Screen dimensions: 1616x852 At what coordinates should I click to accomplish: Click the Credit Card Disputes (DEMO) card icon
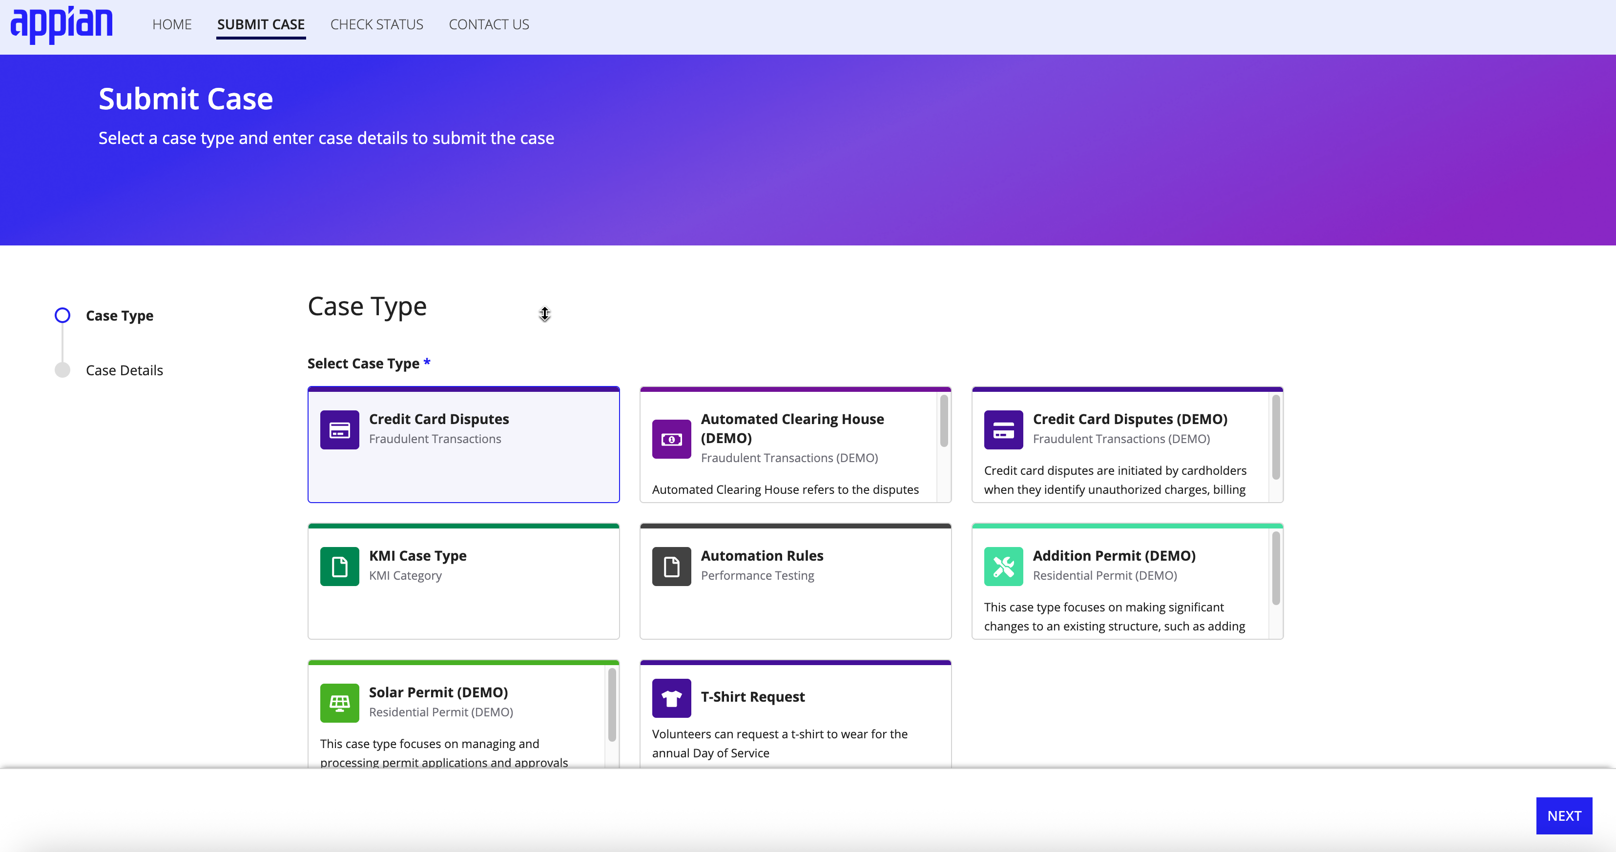coord(1003,430)
